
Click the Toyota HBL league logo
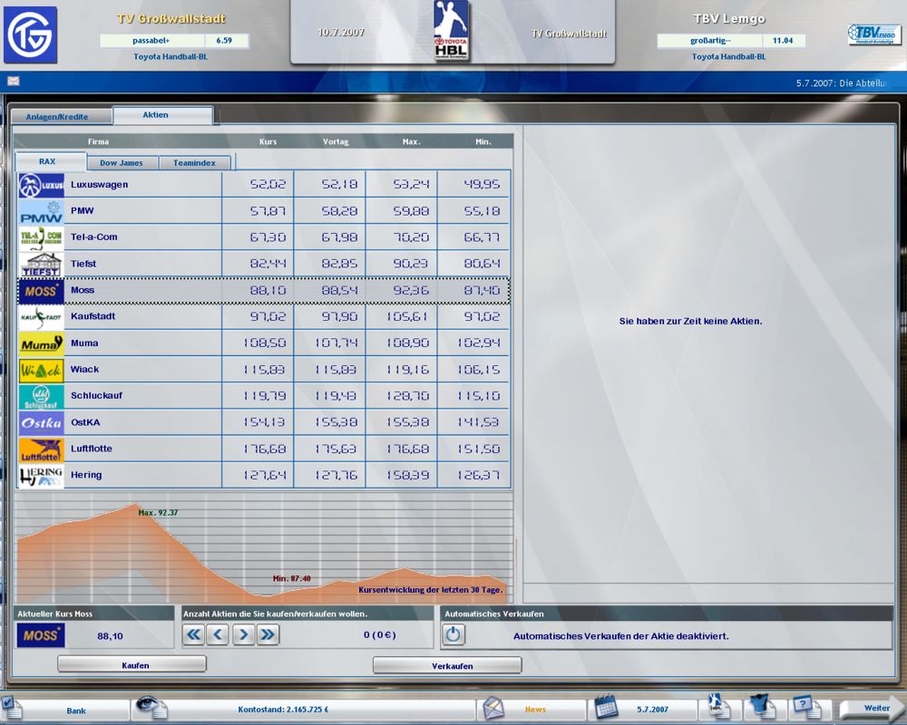[452, 34]
